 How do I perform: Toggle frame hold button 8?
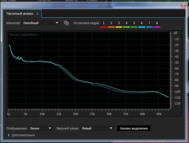pyautogui.click(x=157, y=23)
